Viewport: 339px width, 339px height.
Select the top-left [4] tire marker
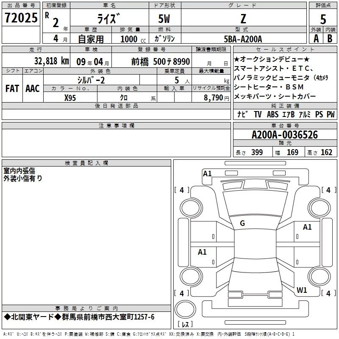click(182, 190)
